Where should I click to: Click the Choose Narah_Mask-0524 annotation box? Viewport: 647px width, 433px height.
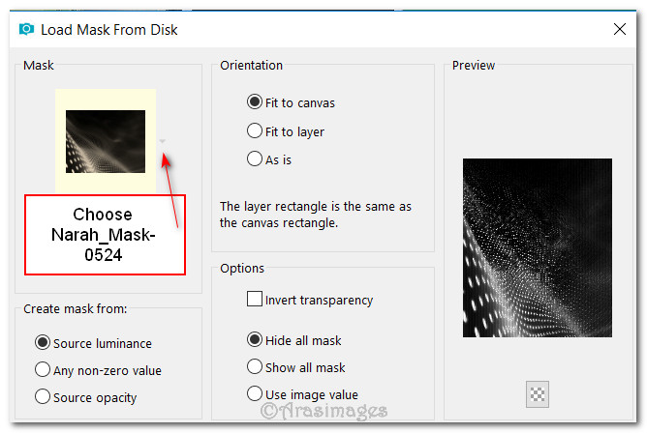pyautogui.click(x=103, y=233)
